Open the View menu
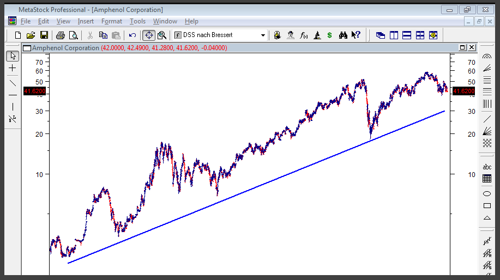The height and width of the screenshot is (280, 500). (x=63, y=21)
